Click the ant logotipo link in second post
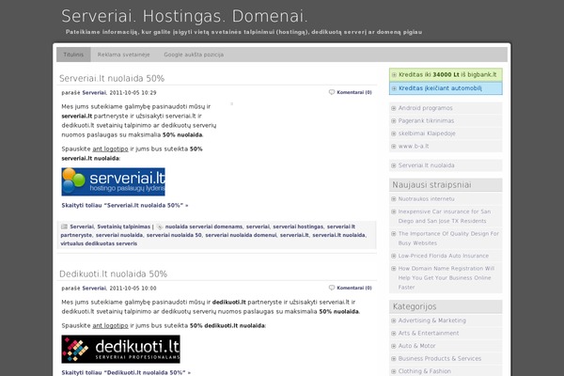Viewport: 564px width, 376px height. pyautogui.click(x=110, y=325)
